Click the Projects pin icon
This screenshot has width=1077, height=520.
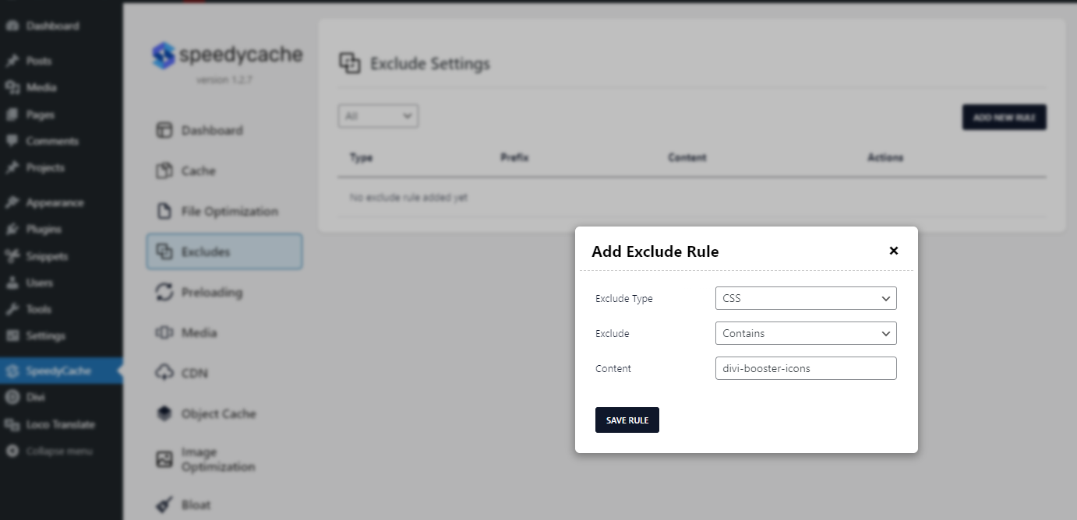point(12,167)
